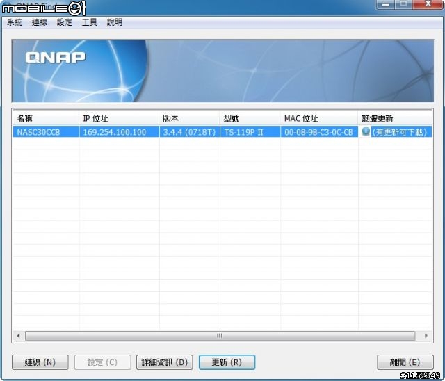Click the horizontal scrollbar left arrow
The width and height of the screenshot is (445, 381).
tap(19, 336)
